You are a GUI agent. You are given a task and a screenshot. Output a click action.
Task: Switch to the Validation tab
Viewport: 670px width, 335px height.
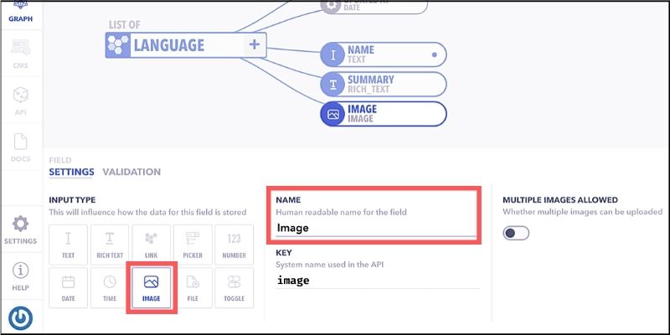pos(131,172)
